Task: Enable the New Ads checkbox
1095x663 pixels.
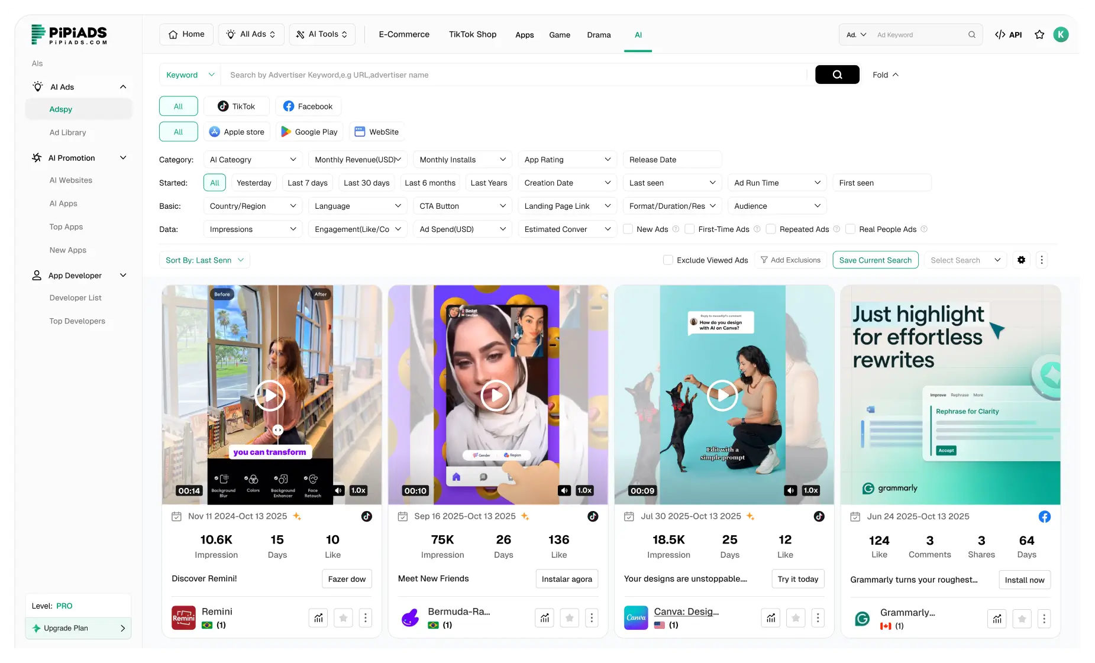Action: tap(628, 229)
